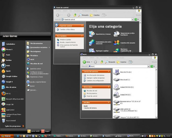
Task: Click Cambiar a Vista clásica link
Action: coord(67,29)
